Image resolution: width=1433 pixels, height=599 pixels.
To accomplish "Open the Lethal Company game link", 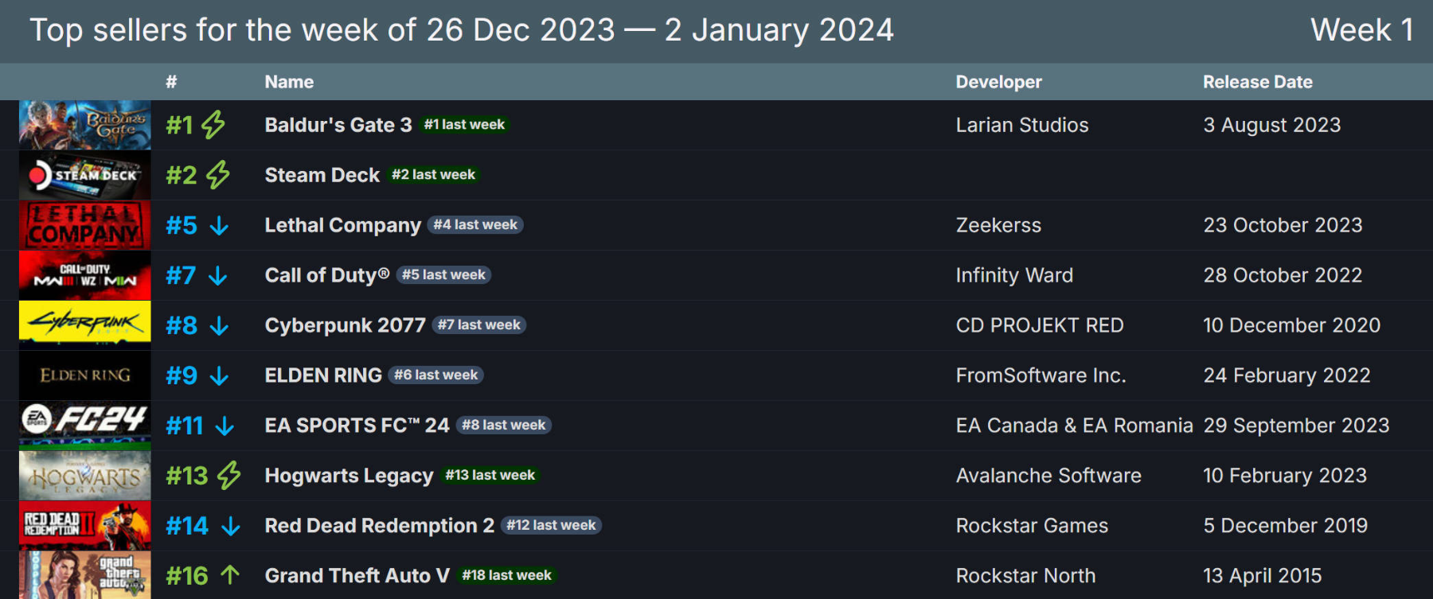I will point(342,225).
